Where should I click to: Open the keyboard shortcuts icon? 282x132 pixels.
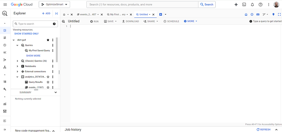tap(258, 14)
